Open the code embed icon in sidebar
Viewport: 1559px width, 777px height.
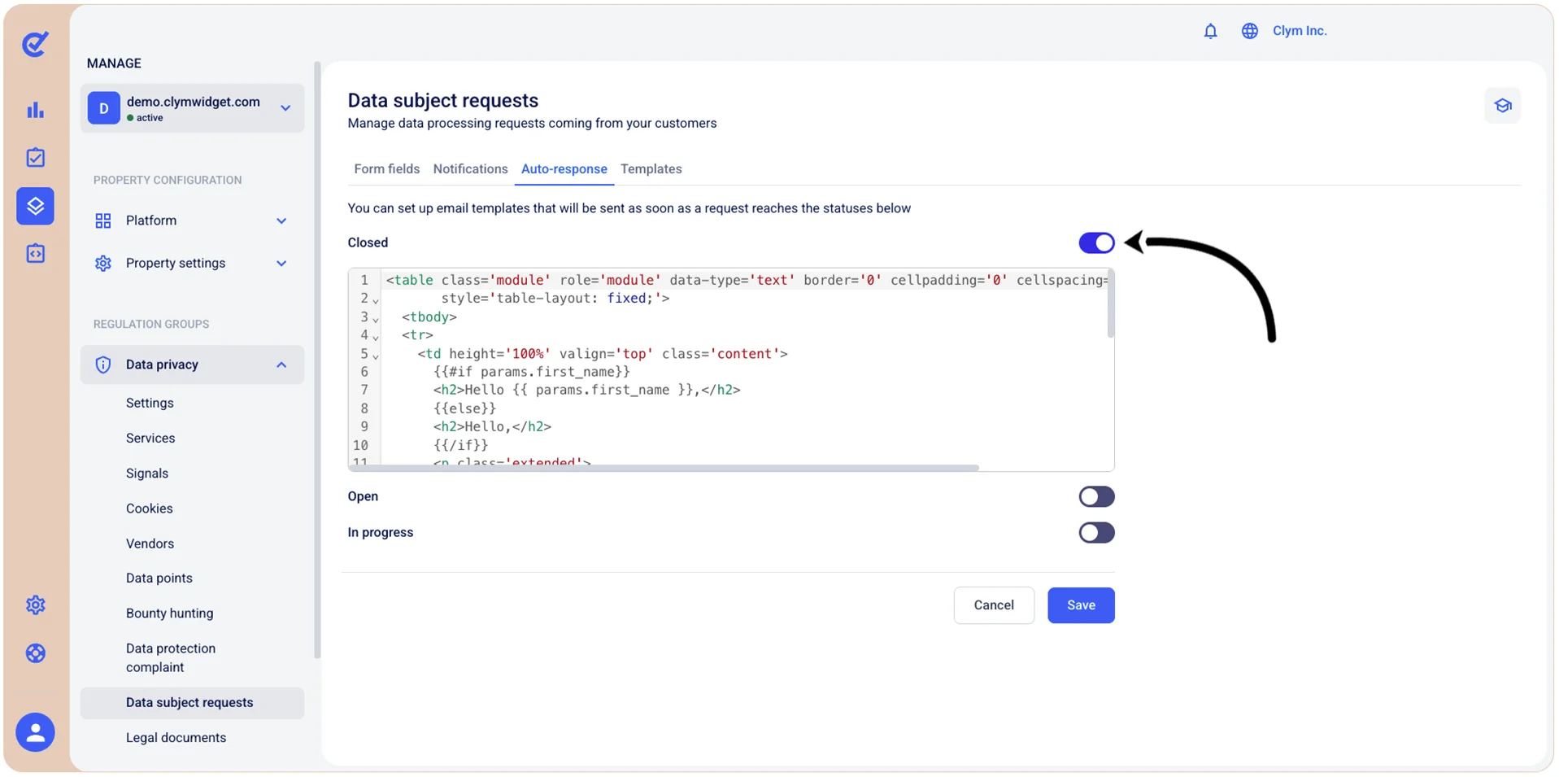click(x=35, y=254)
